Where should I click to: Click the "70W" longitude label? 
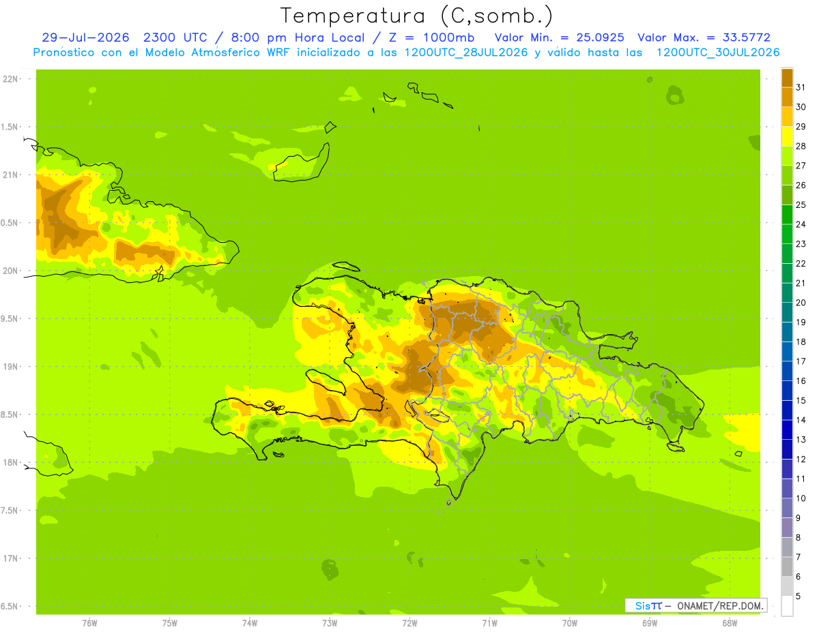tap(570, 623)
